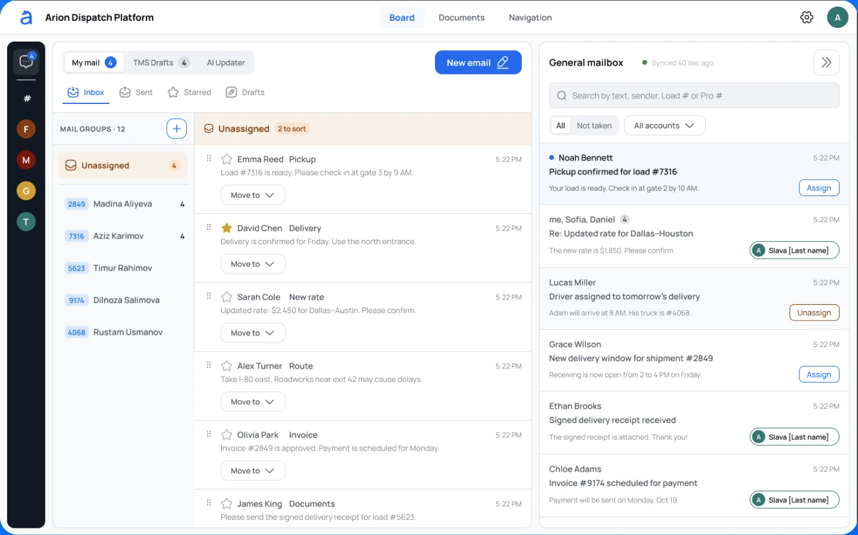Expand Move to for David Chen email
Image resolution: width=858 pixels, height=535 pixels.
(x=253, y=264)
